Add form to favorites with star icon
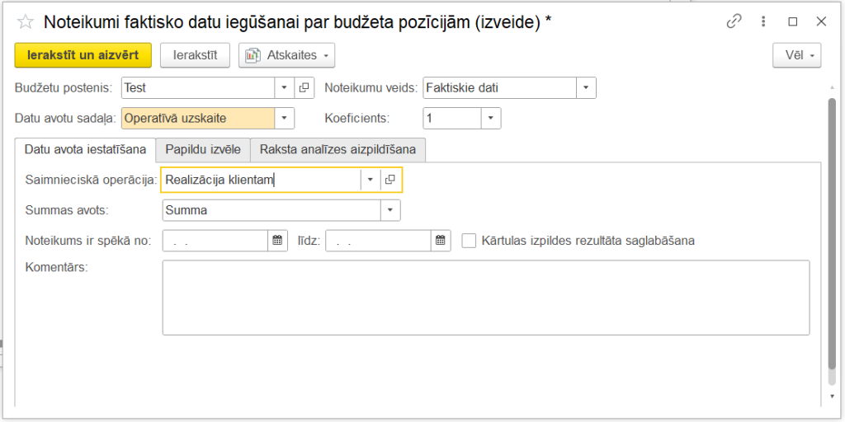 click(x=26, y=23)
